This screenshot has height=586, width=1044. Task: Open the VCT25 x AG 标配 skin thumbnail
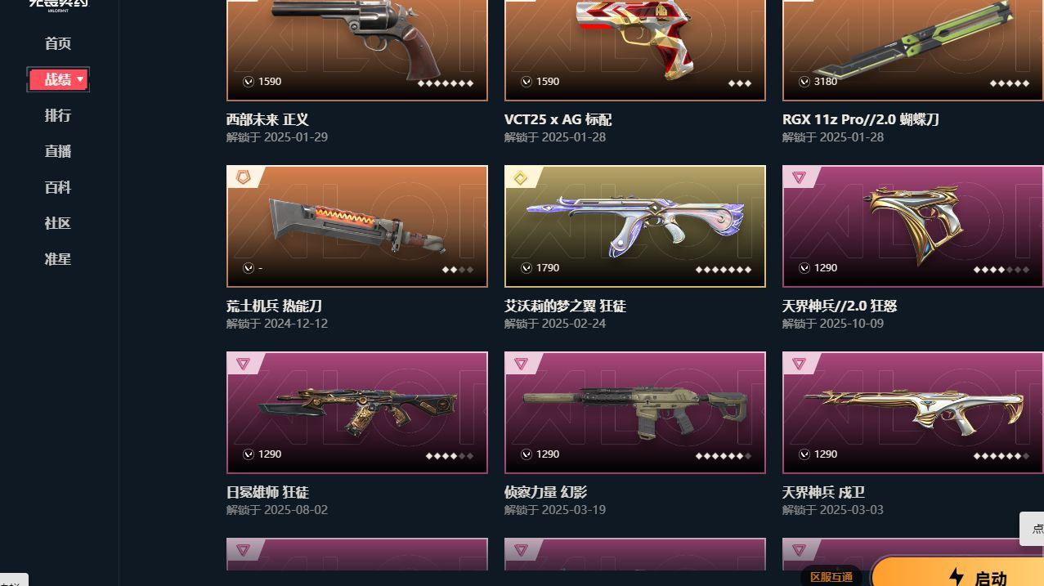tap(635, 50)
